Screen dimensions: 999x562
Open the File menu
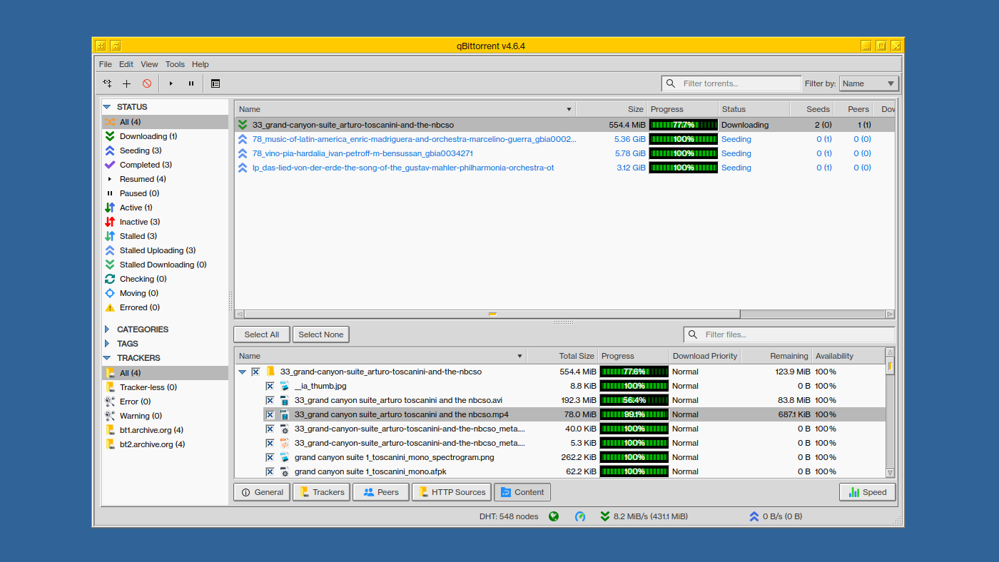(x=106, y=64)
